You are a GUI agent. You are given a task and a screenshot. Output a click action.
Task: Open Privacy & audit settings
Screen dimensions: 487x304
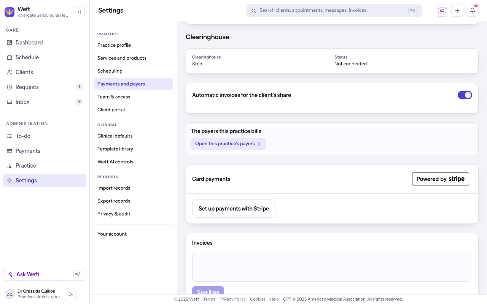[x=133, y=214]
